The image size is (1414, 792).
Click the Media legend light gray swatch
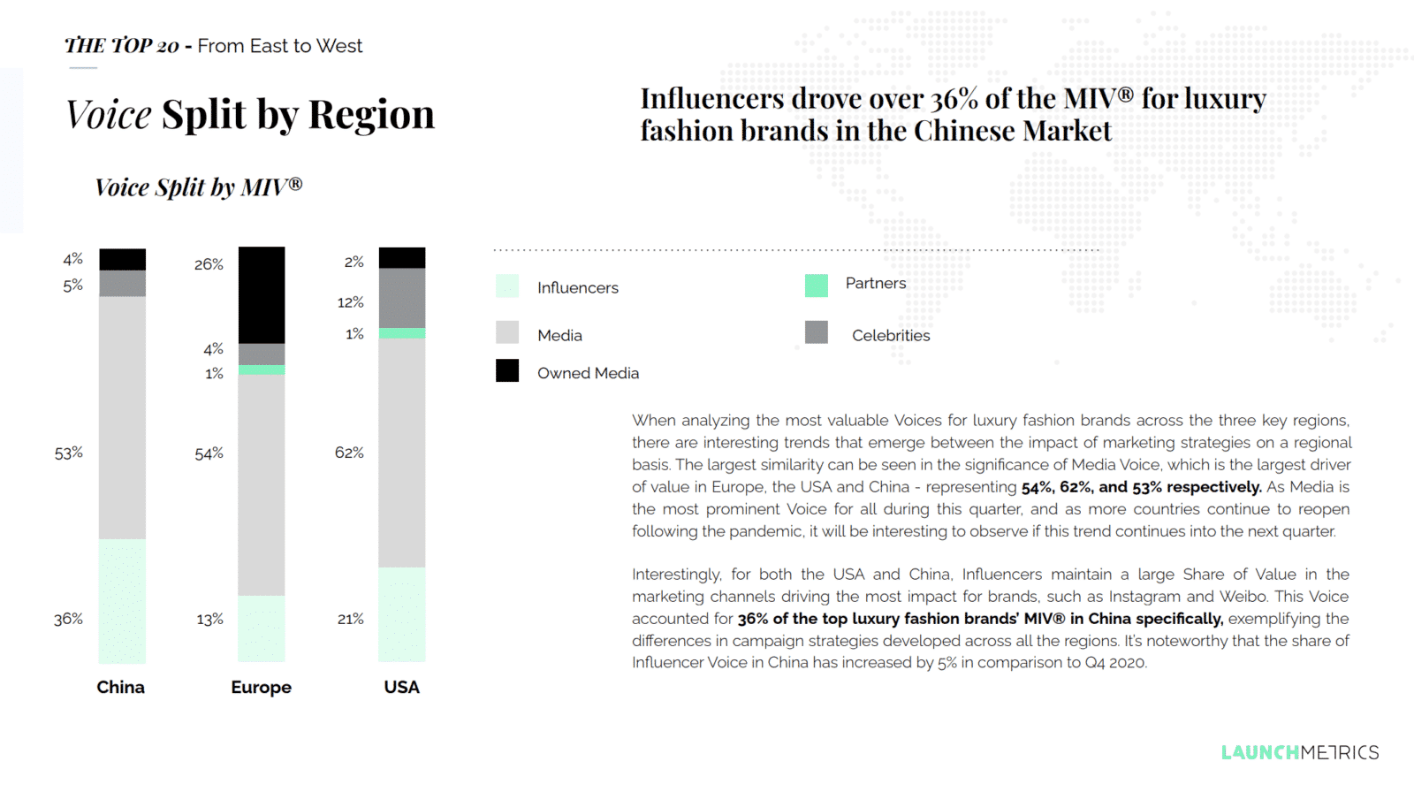click(507, 332)
